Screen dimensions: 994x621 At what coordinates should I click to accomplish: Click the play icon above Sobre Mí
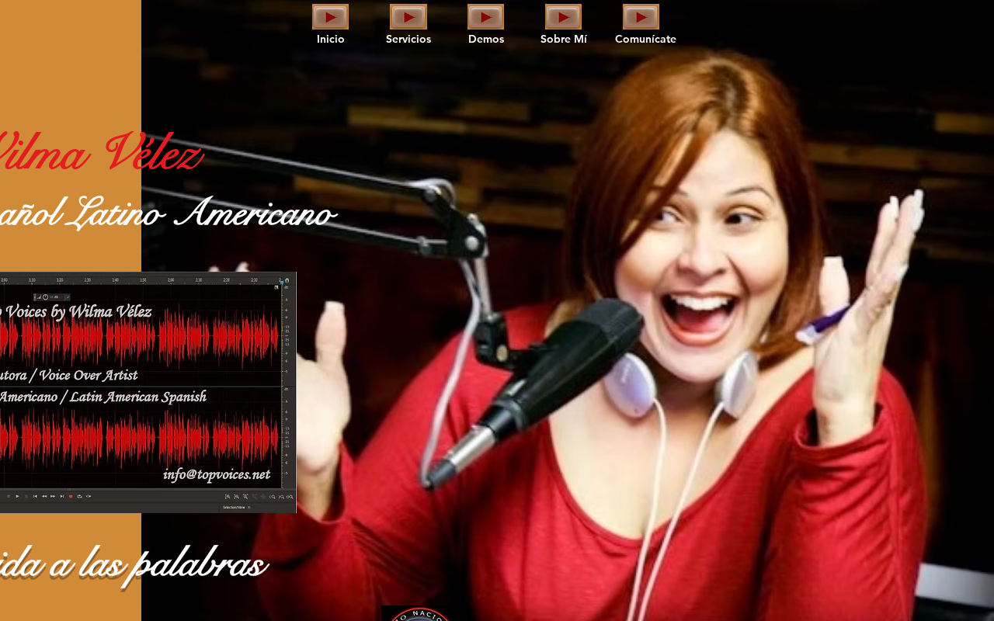[564, 16]
